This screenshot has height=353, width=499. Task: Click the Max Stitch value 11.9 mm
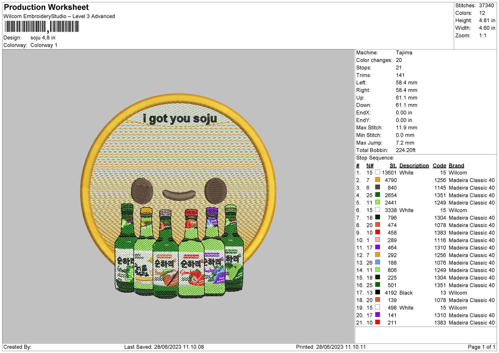[407, 127]
